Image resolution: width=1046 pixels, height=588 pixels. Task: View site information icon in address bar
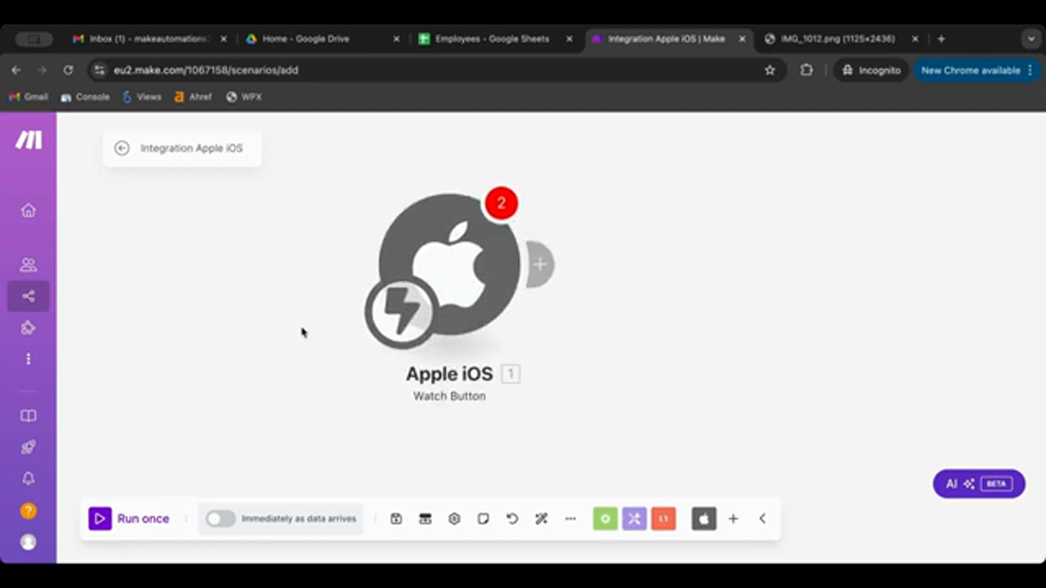click(x=100, y=70)
